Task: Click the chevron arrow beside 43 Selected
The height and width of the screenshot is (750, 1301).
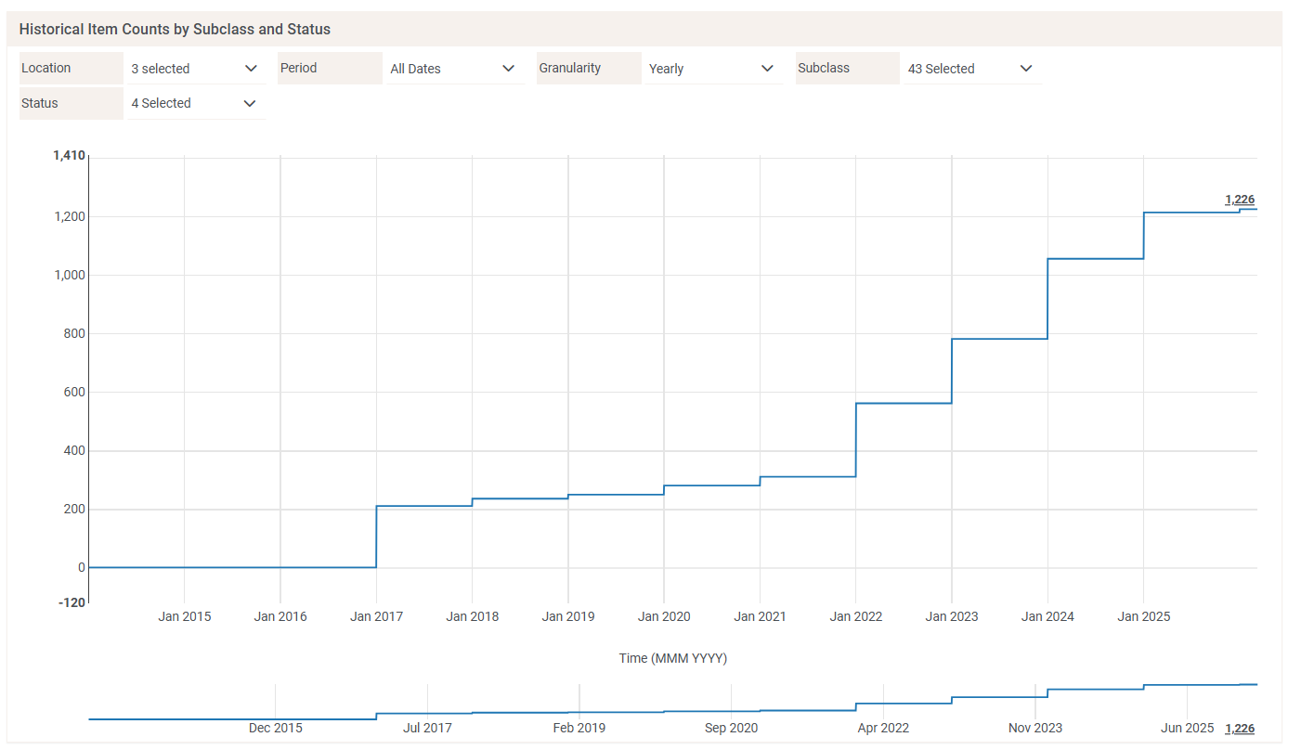Action: coord(1025,69)
